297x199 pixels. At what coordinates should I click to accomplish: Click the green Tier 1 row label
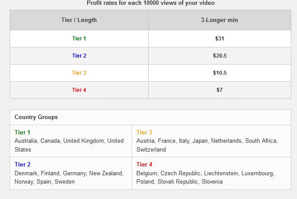[79, 39]
